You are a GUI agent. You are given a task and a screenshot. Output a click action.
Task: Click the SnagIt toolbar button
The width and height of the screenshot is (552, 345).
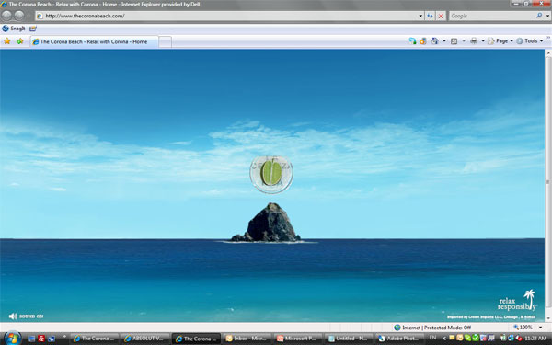tap(14, 29)
